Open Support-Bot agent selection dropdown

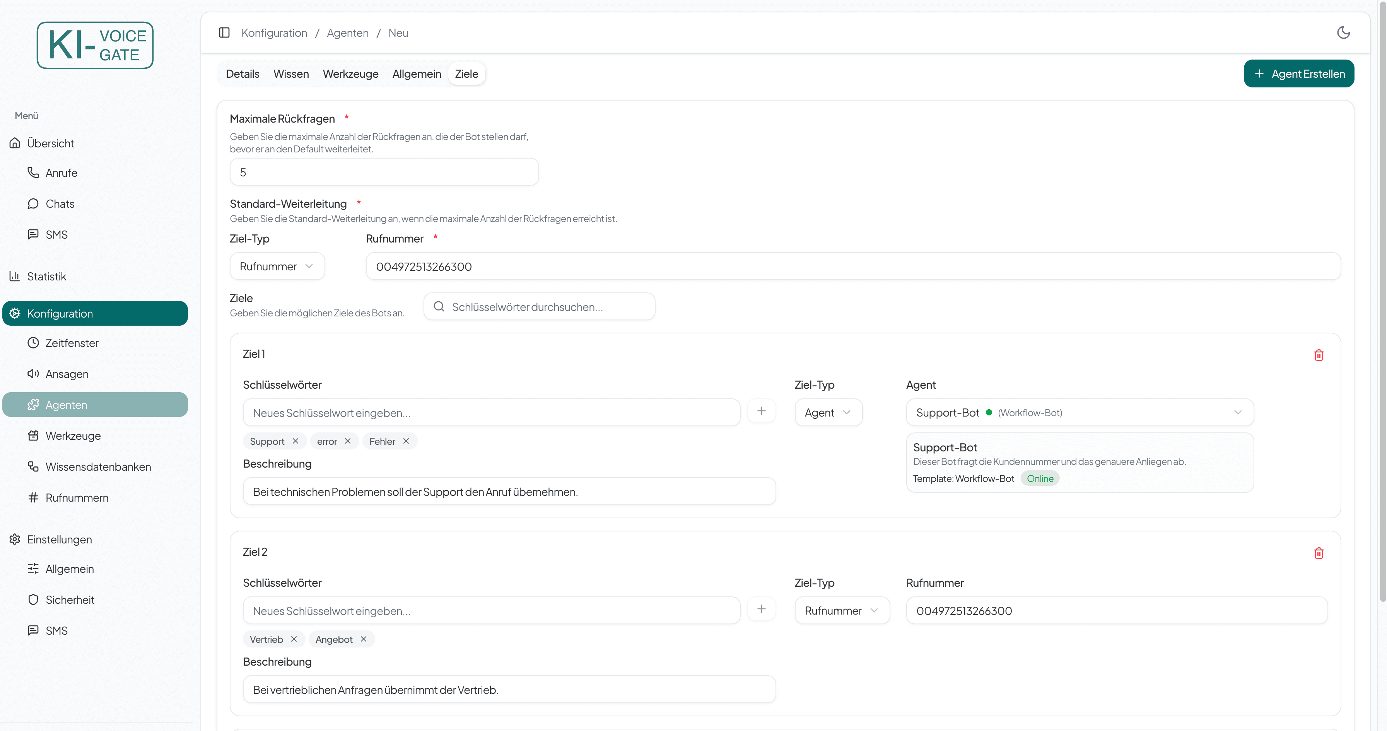[x=1079, y=412]
